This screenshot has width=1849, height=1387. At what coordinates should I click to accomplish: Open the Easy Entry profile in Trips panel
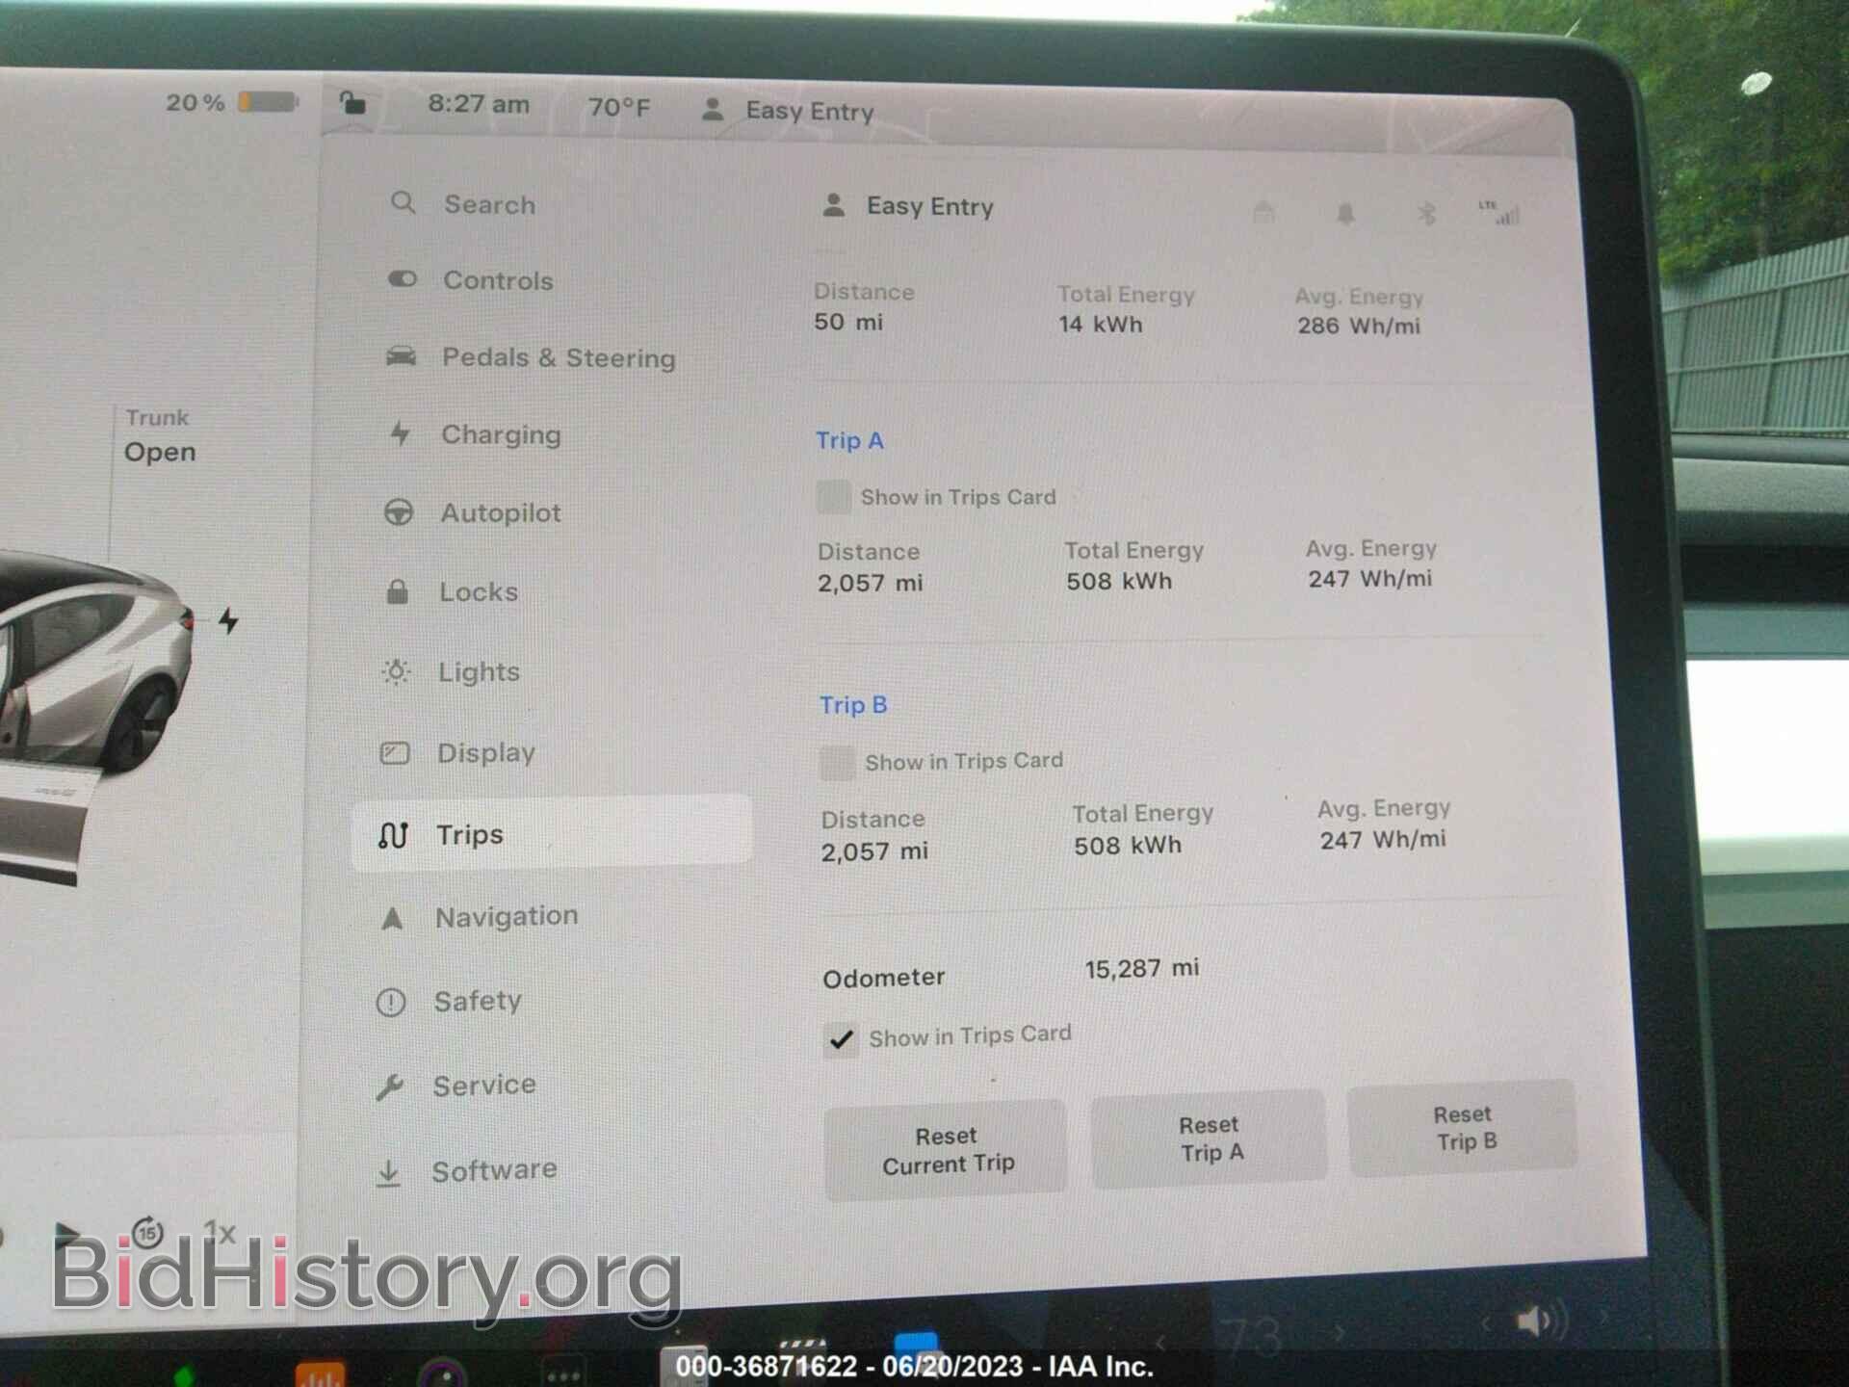(907, 206)
